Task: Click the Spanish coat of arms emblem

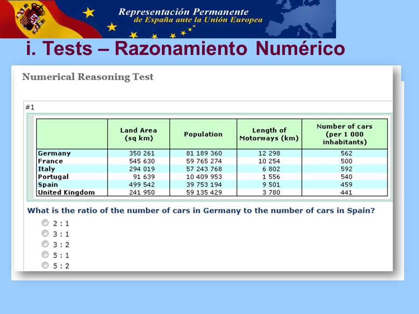Action: pyautogui.click(x=31, y=18)
